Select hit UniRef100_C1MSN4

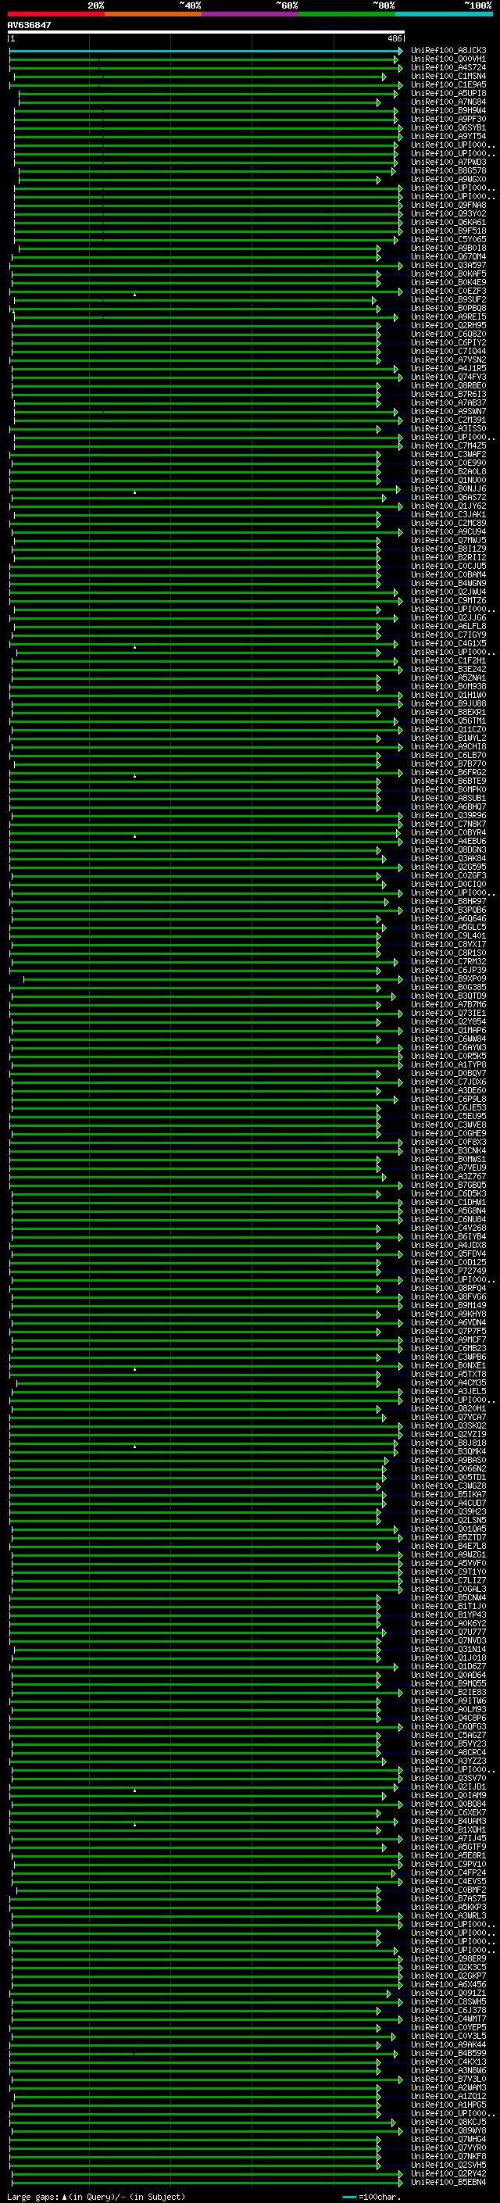tap(448, 76)
